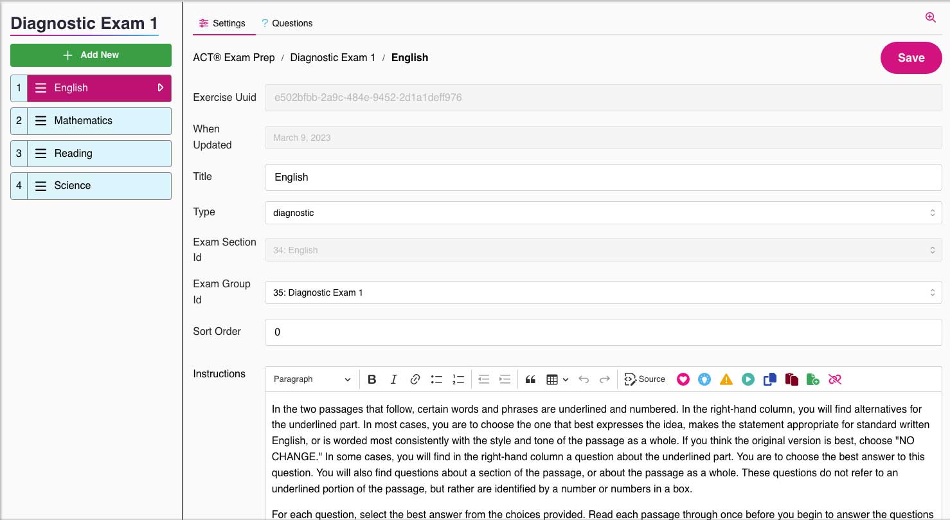Open the Type dropdown showing diagnostic
This screenshot has width=950, height=520.
point(603,213)
